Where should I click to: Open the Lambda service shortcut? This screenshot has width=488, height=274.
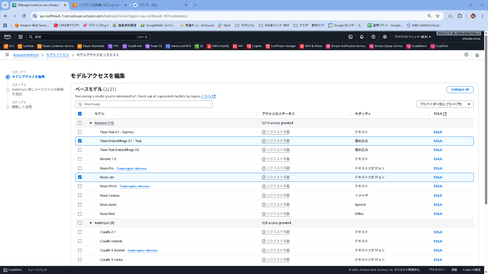point(26,46)
